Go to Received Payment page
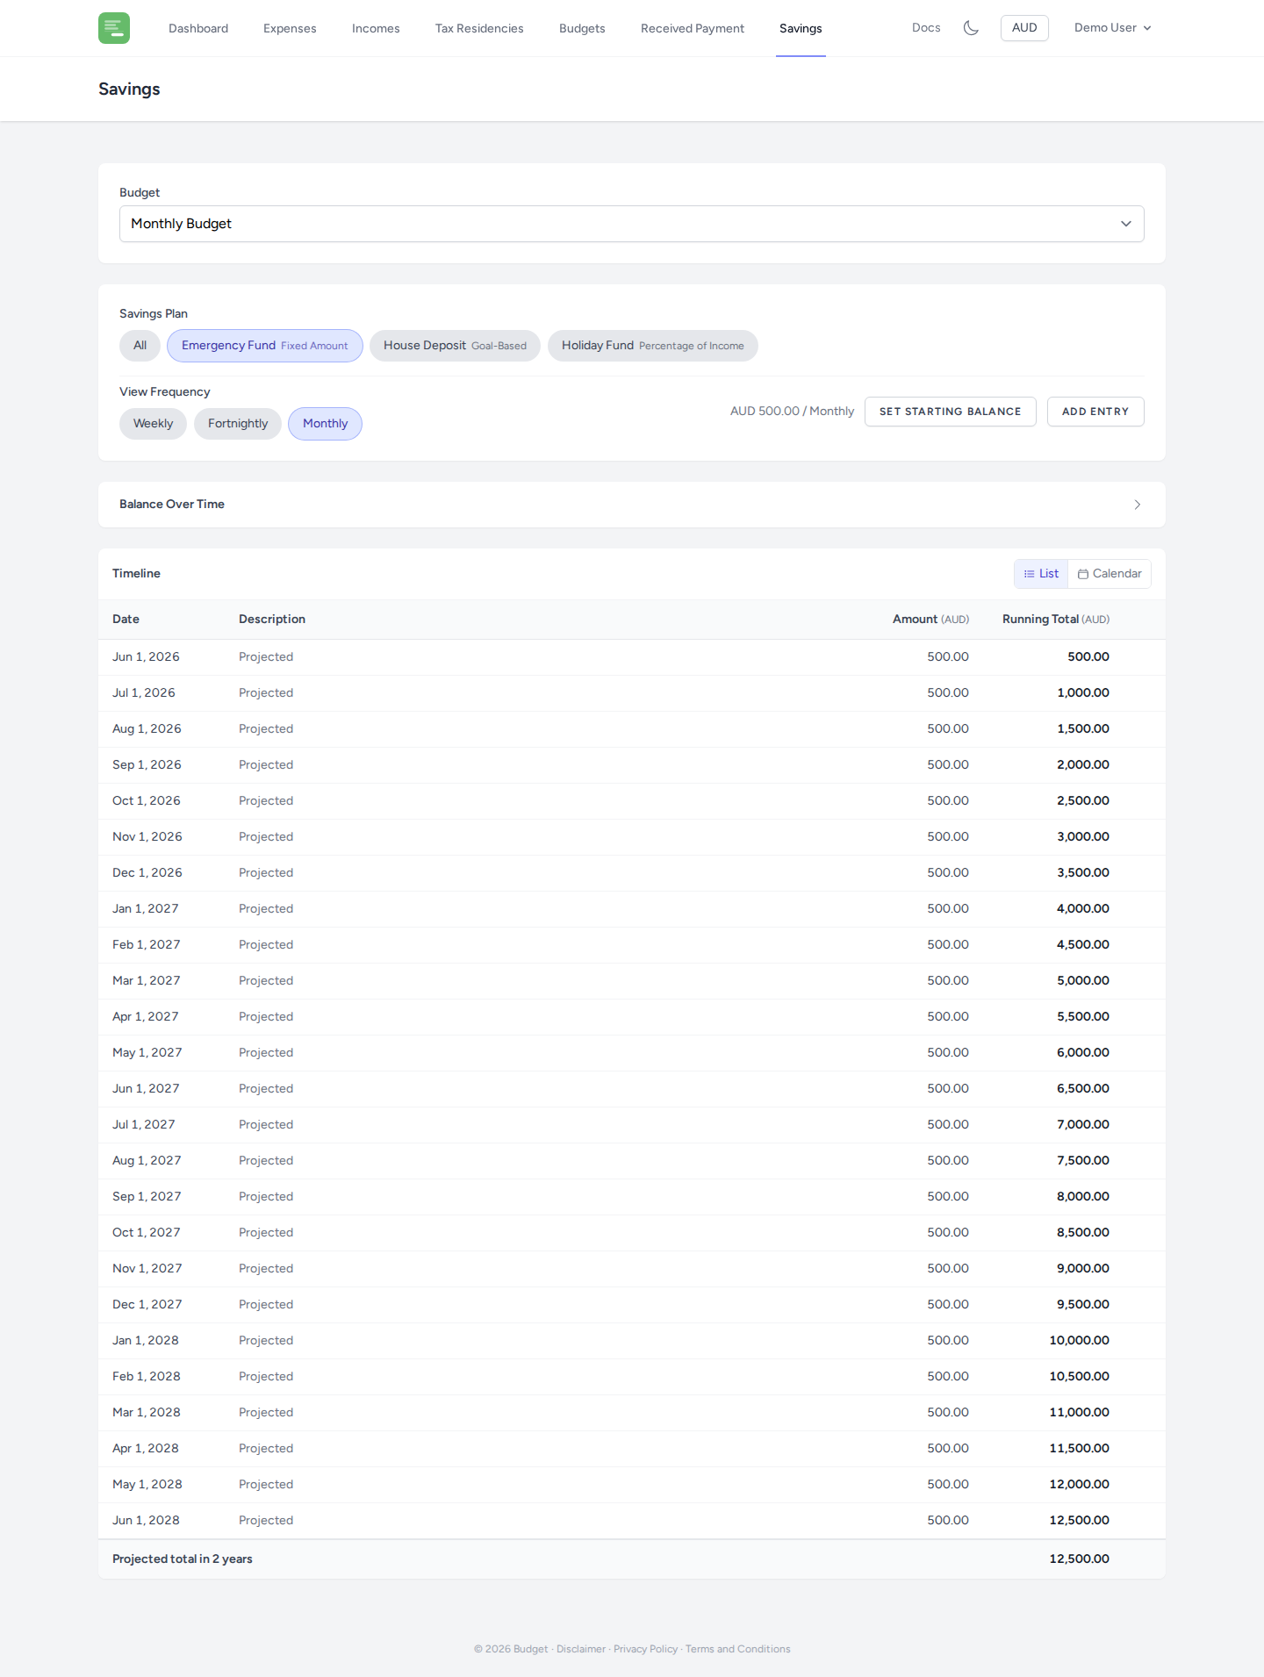This screenshot has height=1677, width=1264. click(x=693, y=28)
